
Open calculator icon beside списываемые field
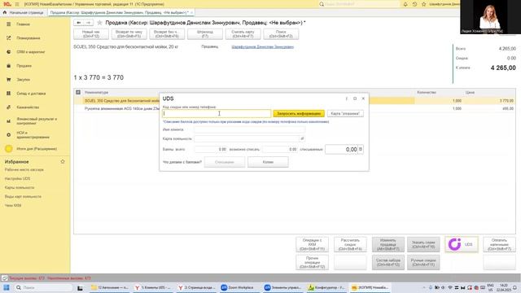pyautogui.click(x=361, y=150)
